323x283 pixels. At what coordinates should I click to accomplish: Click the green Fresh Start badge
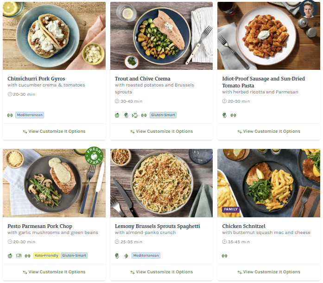coord(95,157)
